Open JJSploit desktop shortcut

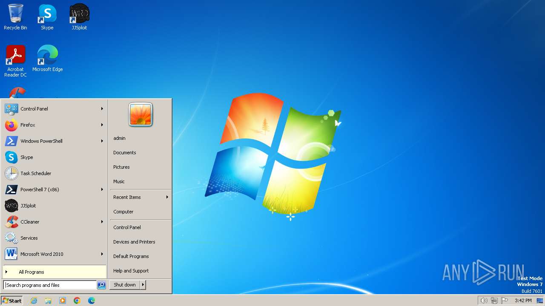coord(79,17)
